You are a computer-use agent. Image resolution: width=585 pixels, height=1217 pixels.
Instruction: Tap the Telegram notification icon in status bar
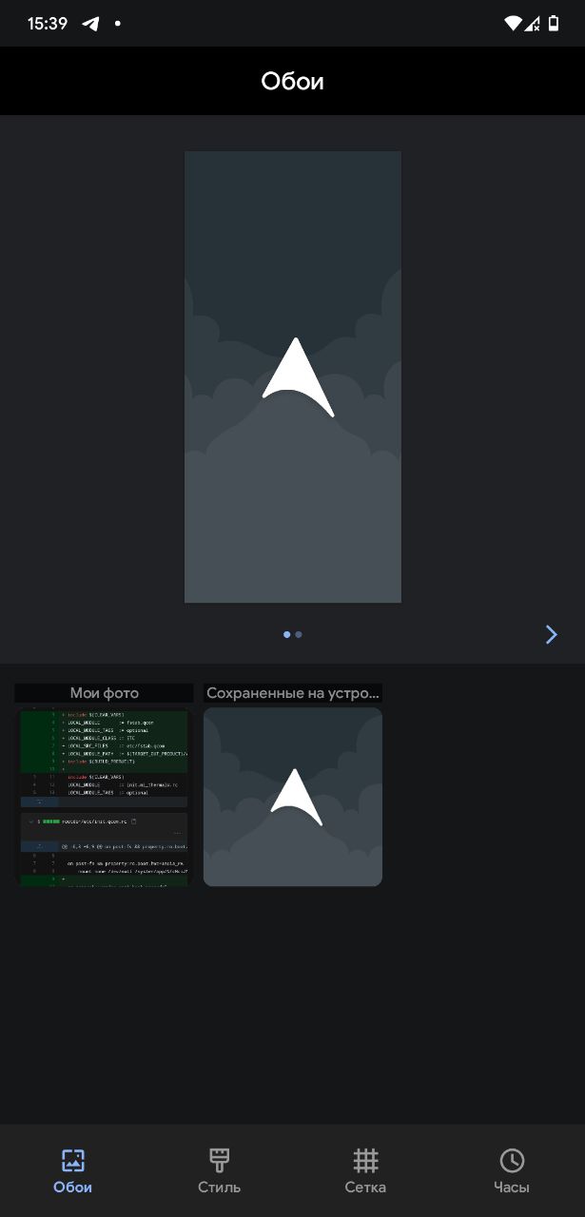click(x=90, y=23)
